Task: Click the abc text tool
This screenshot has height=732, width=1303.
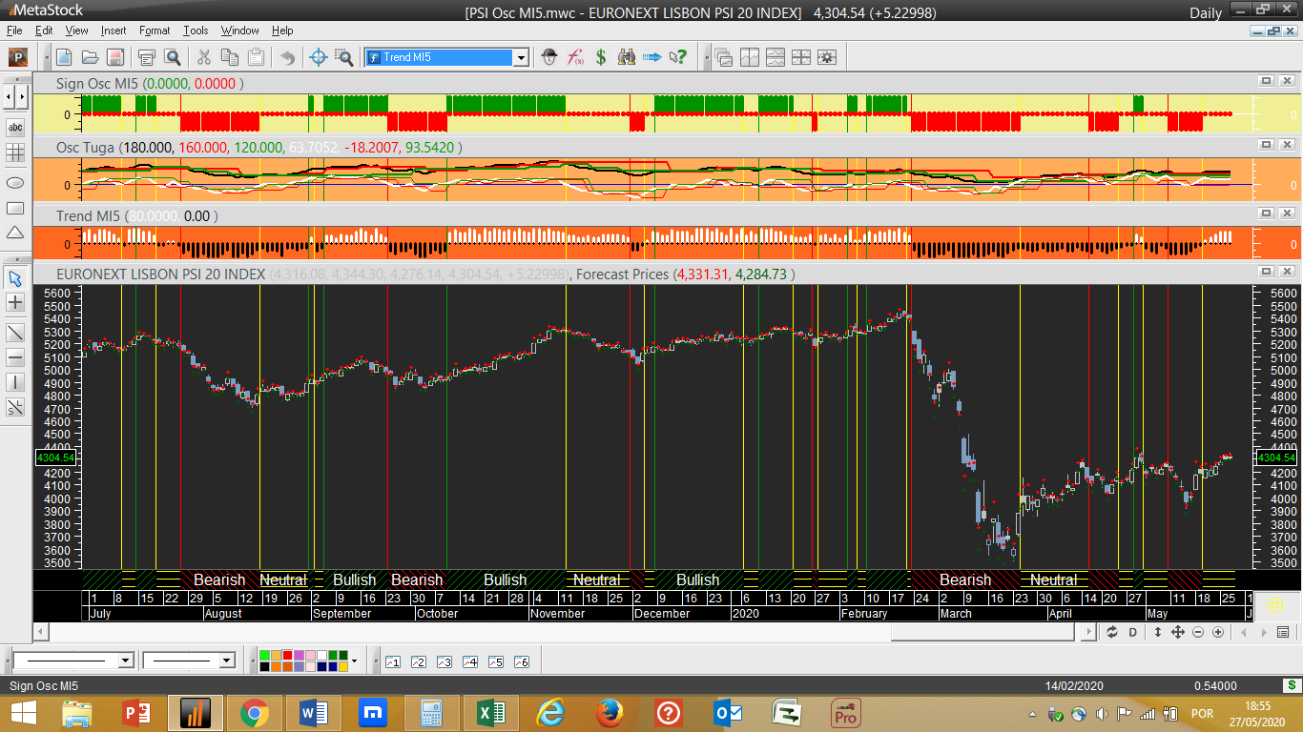Action: 15,127
